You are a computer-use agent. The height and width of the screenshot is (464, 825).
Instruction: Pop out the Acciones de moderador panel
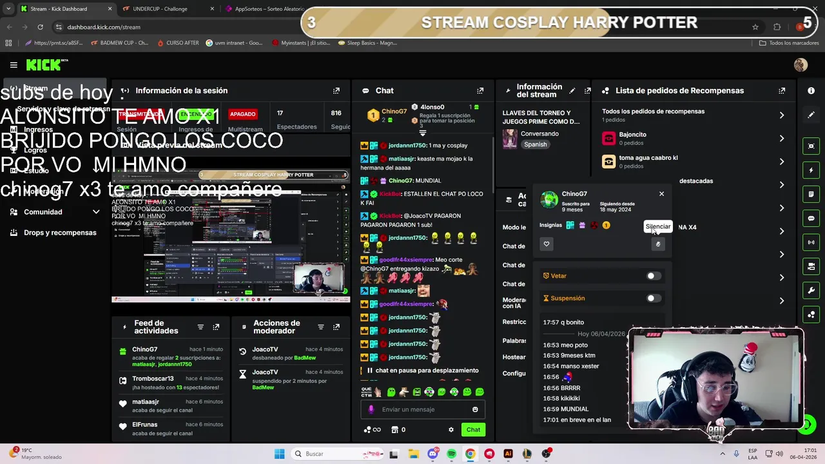coord(336,327)
